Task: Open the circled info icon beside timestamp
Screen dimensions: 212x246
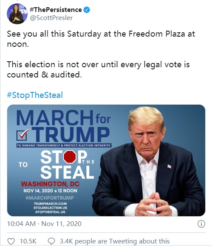Action: coord(201,224)
